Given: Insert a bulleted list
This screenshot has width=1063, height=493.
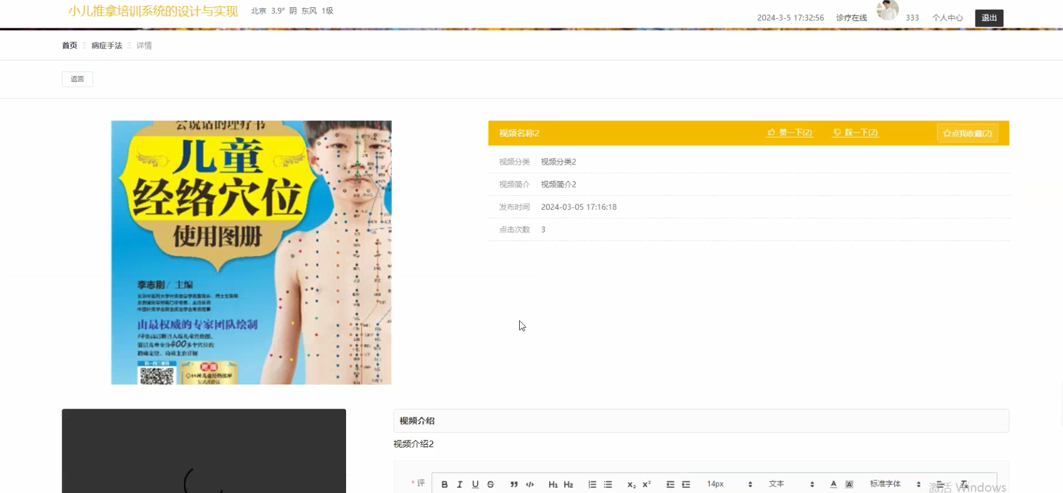Looking at the screenshot, I should pos(608,484).
